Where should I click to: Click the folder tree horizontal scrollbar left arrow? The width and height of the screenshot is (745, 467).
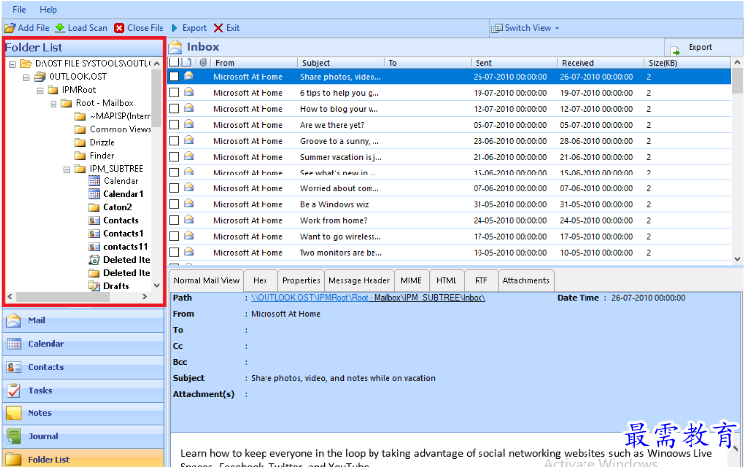[10, 296]
